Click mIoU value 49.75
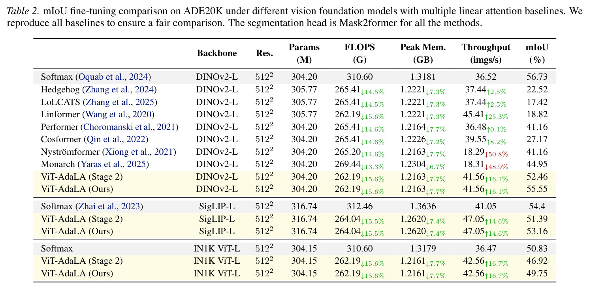This screenshot has height=289, width=589. click(537, 274)
